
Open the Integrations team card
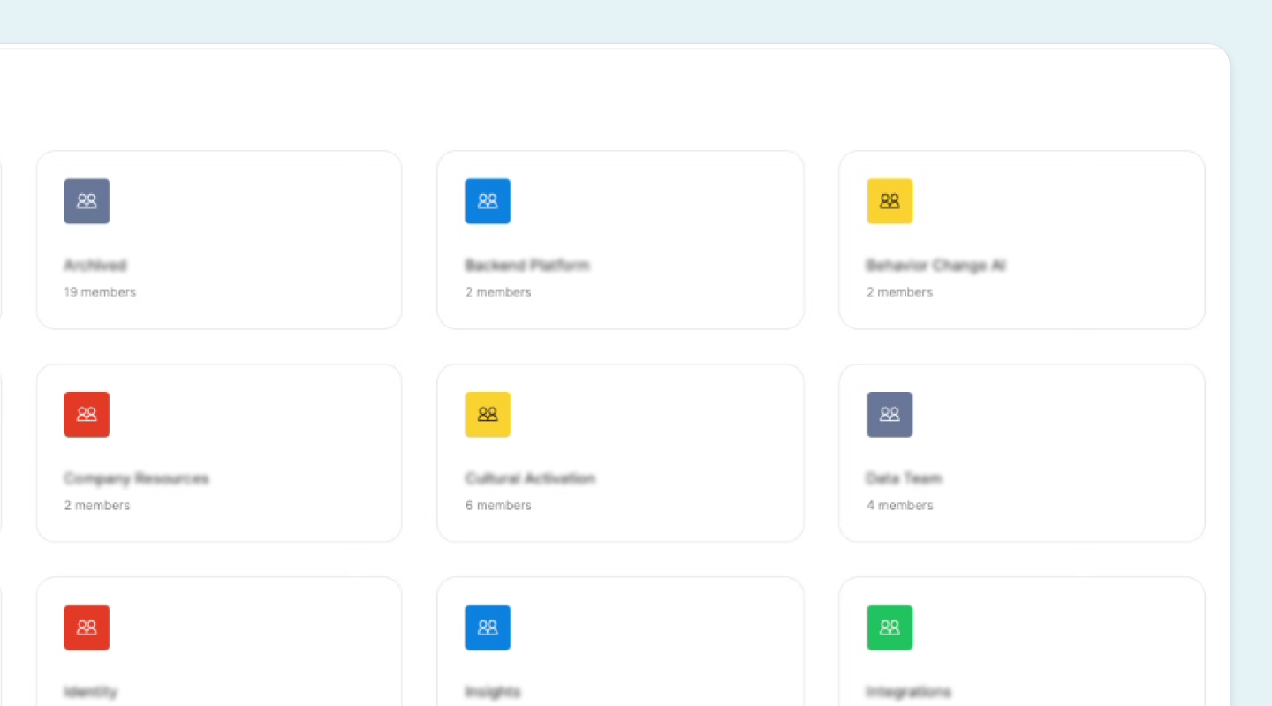pos(1021,653)
